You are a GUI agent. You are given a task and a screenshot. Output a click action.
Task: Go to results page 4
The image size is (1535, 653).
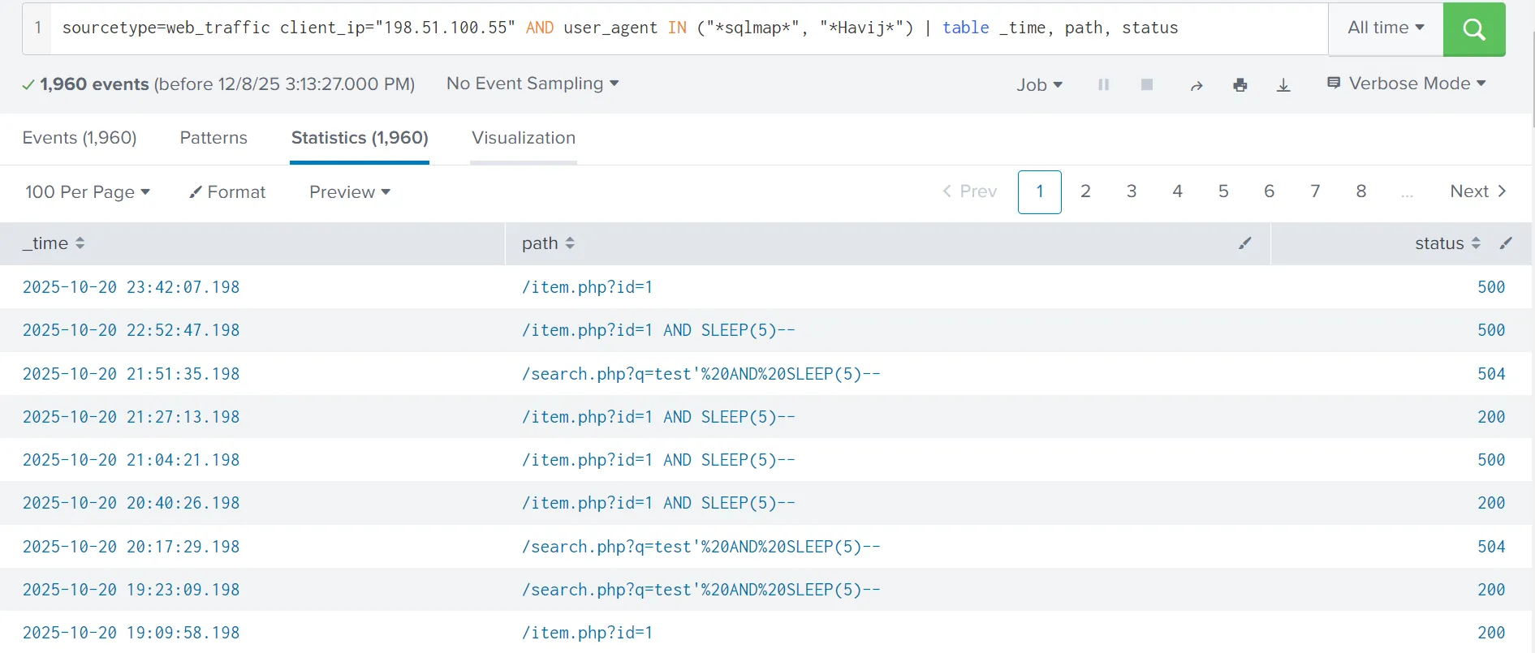click(x=1177, y=191)
